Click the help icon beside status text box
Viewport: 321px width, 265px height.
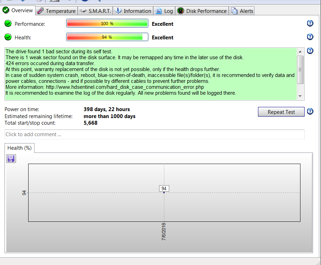click(310, 51)
